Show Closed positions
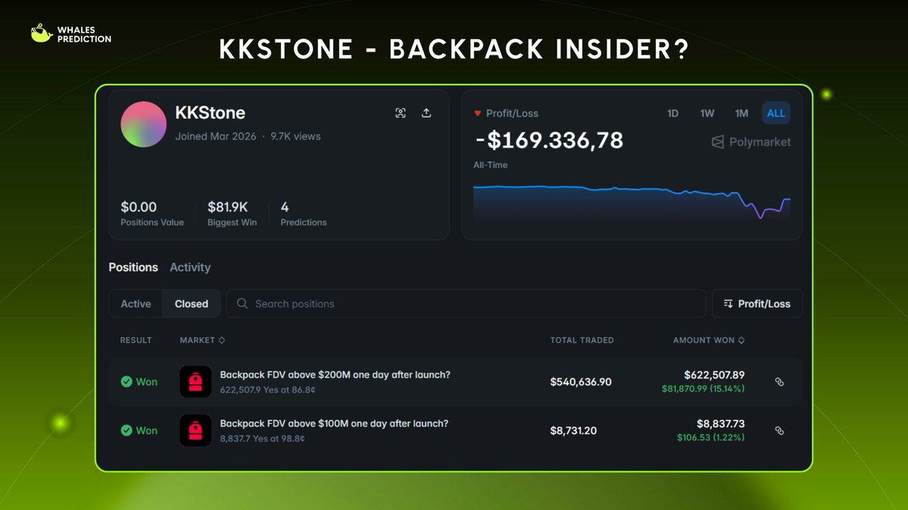Viewport: 908px width, 510px height. (191, 304)
